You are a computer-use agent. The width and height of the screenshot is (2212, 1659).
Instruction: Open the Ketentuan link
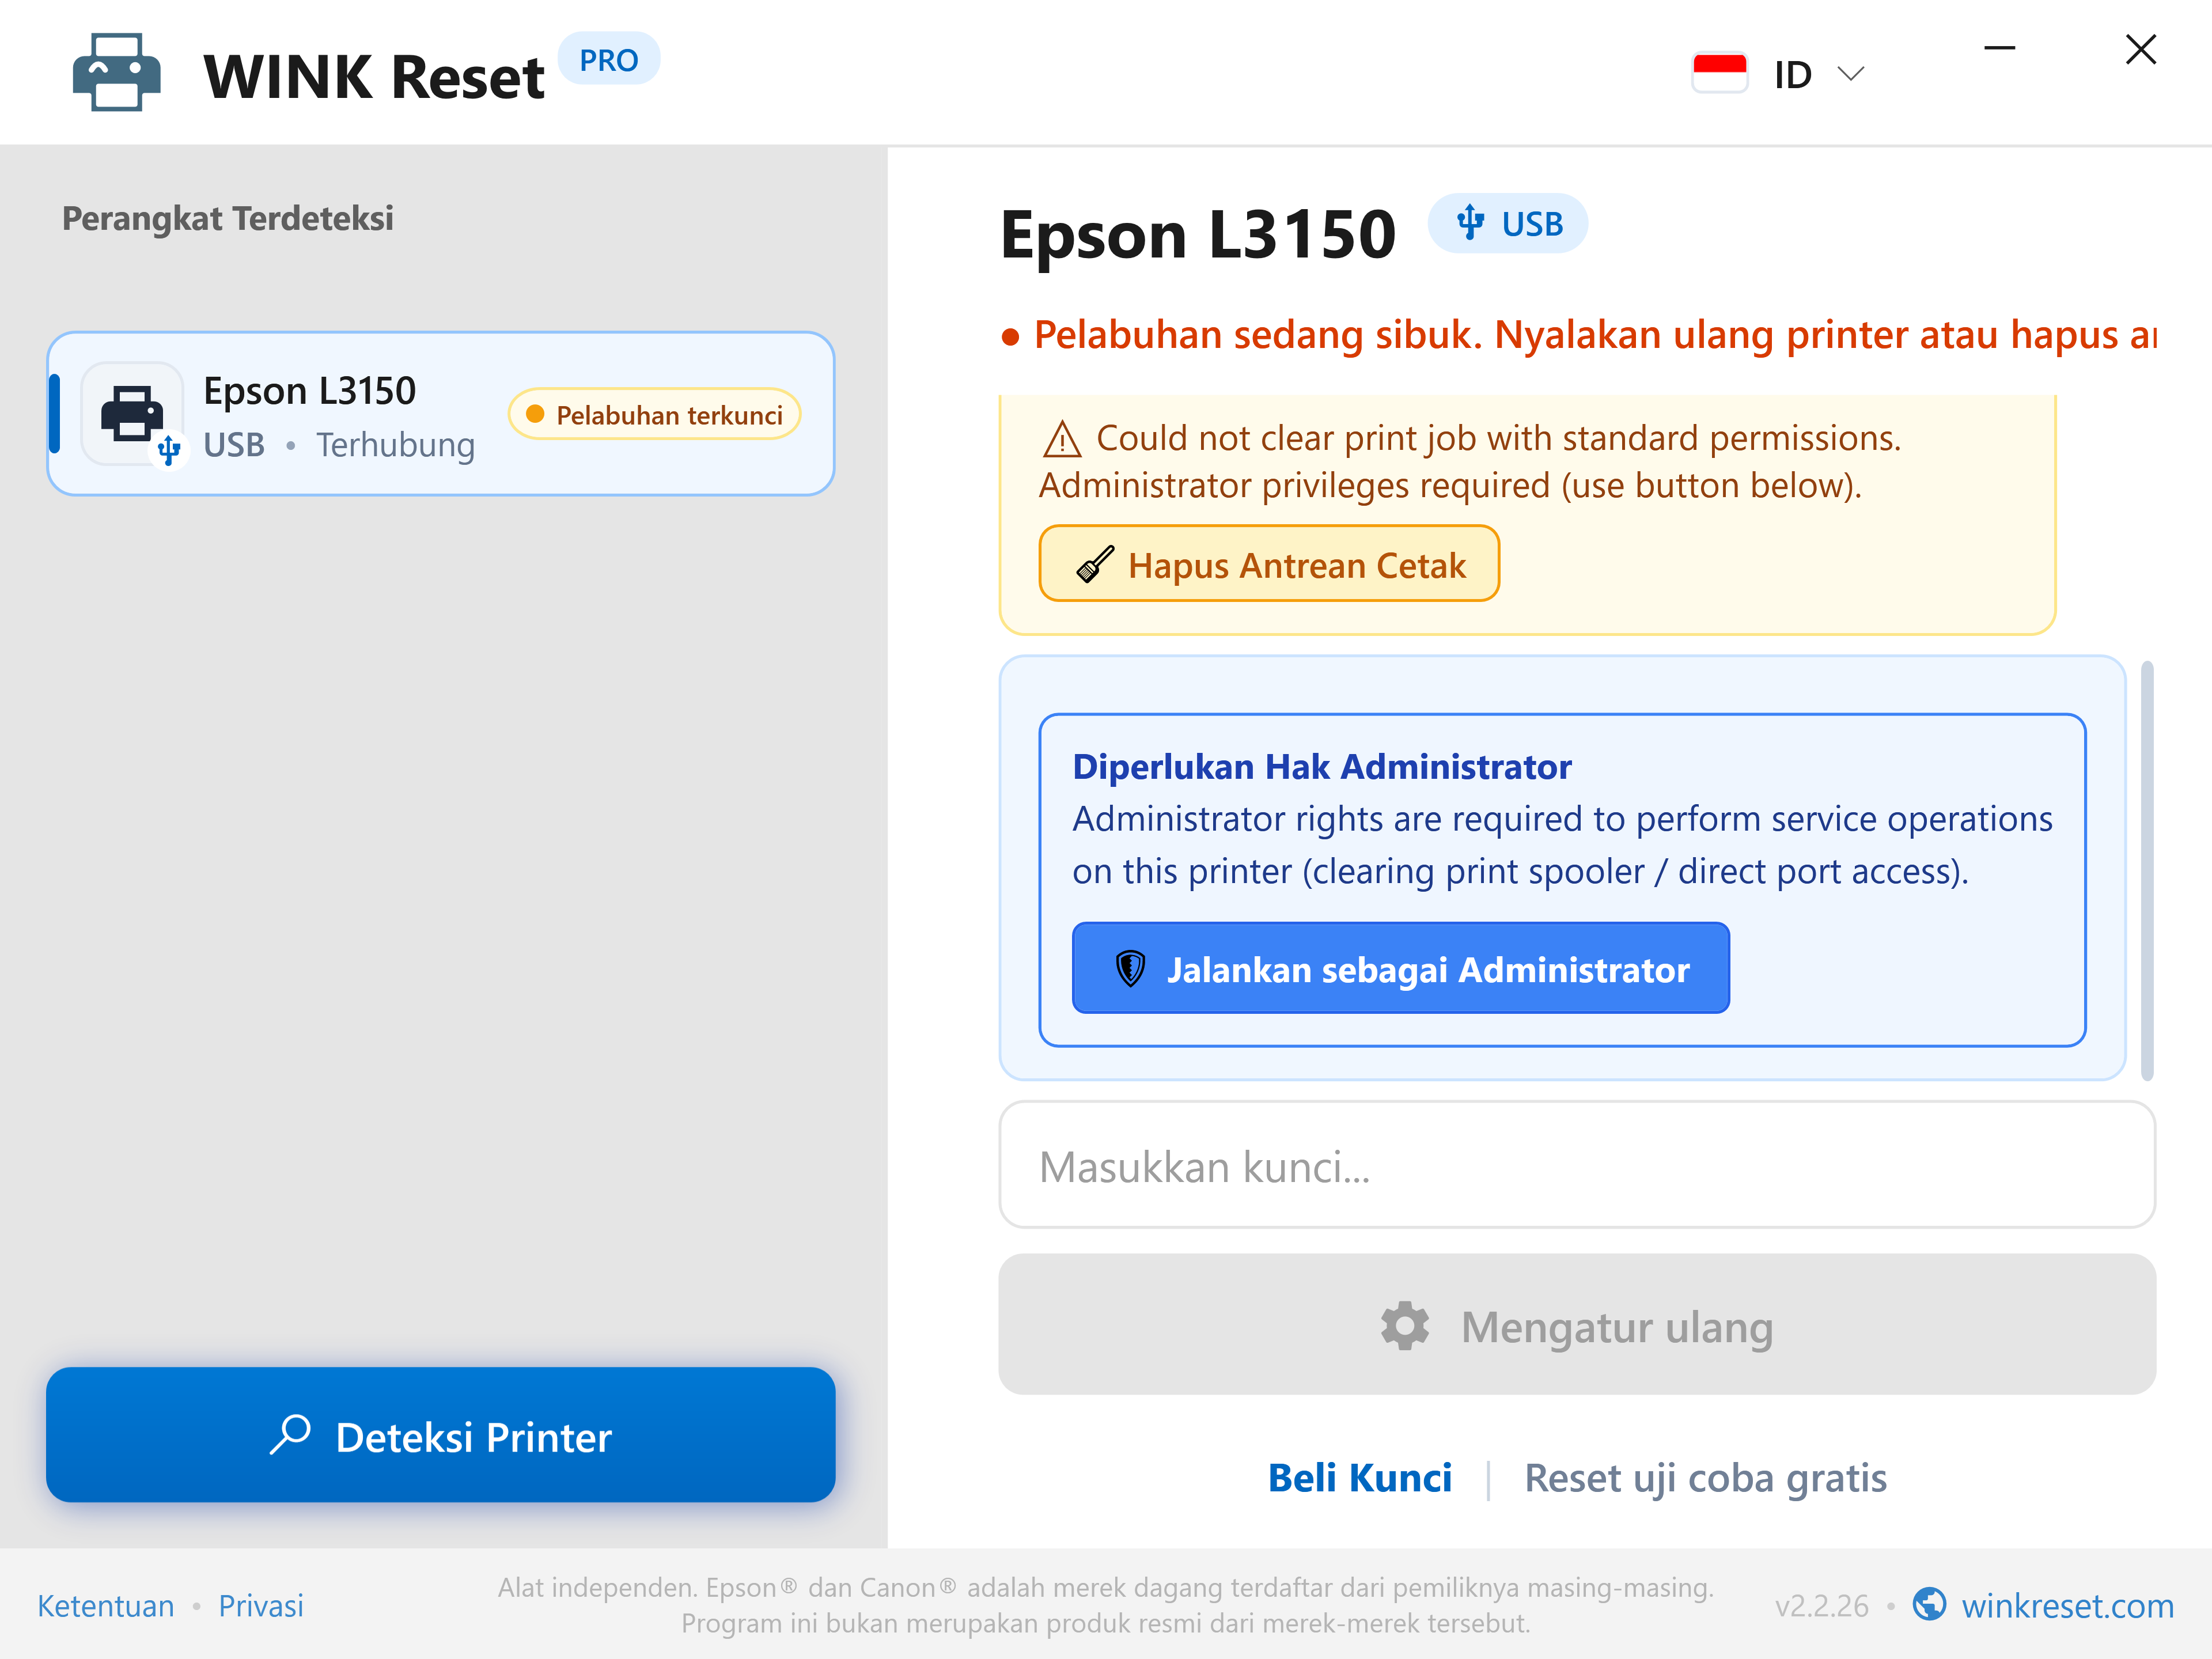(x=105, y=1605)
